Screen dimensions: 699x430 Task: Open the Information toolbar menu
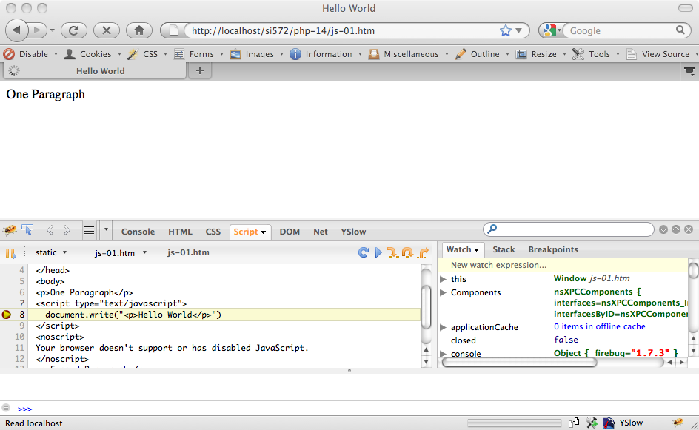point(325,54)
